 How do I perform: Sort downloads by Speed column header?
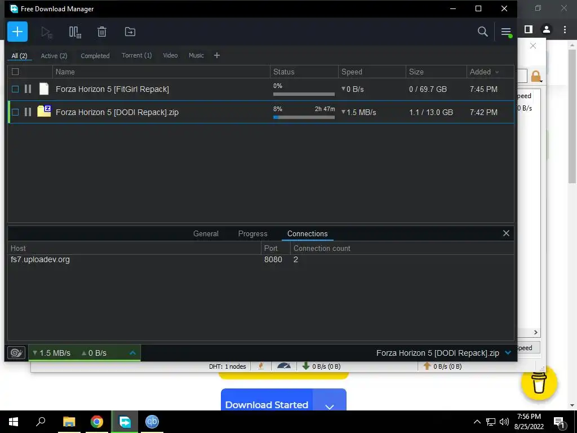(372, 72)
